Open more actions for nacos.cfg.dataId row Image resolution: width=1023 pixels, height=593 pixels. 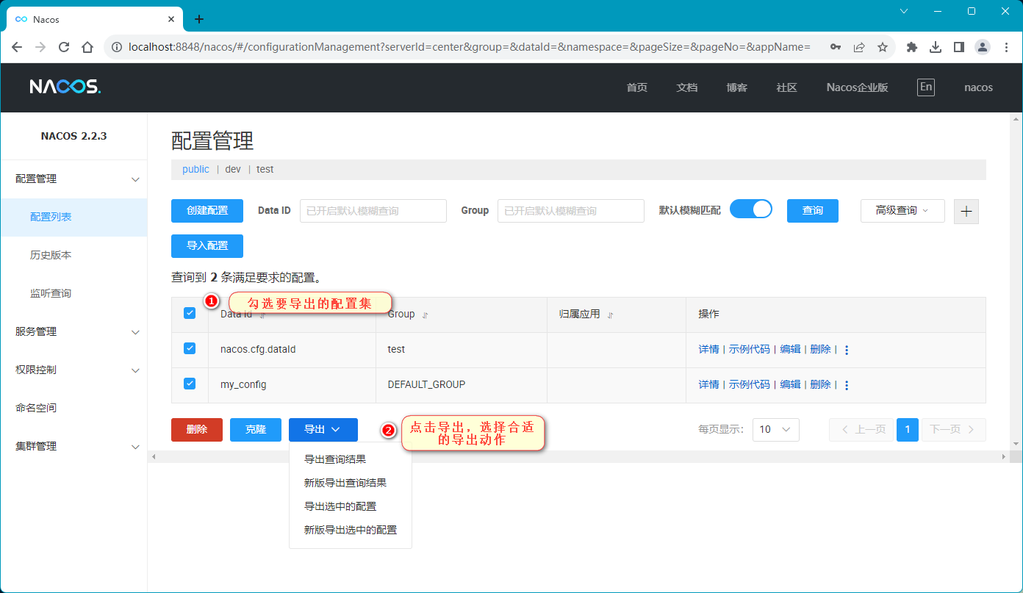[x=847, y=350]
